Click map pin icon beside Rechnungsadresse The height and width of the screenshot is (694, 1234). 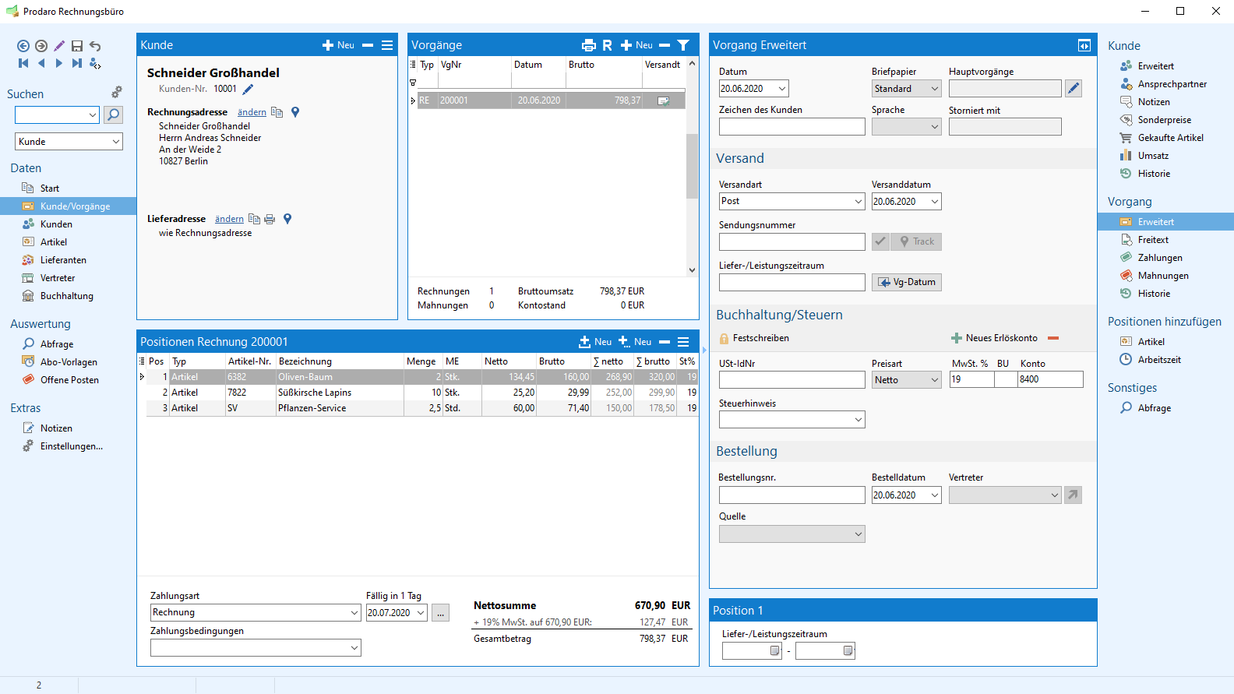[x=295, y=112]
